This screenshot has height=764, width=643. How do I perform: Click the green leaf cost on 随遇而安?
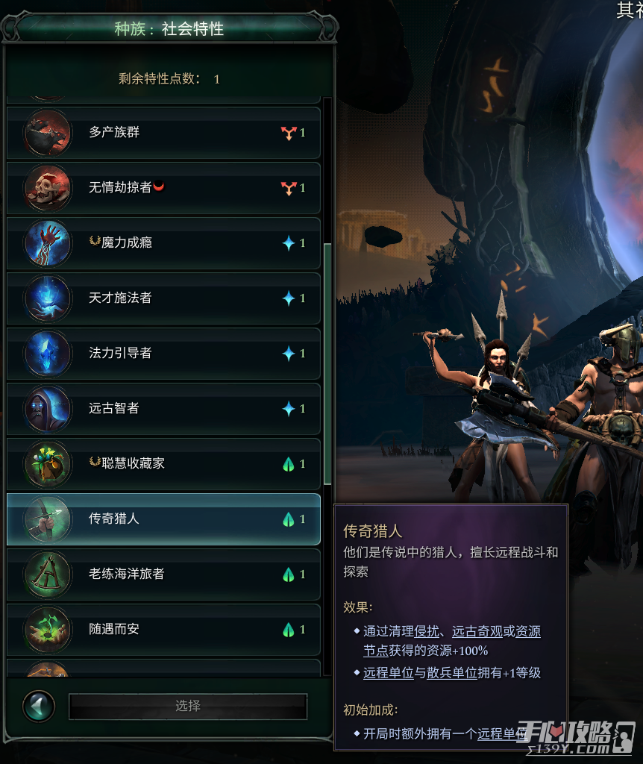(x=289, y=630)
